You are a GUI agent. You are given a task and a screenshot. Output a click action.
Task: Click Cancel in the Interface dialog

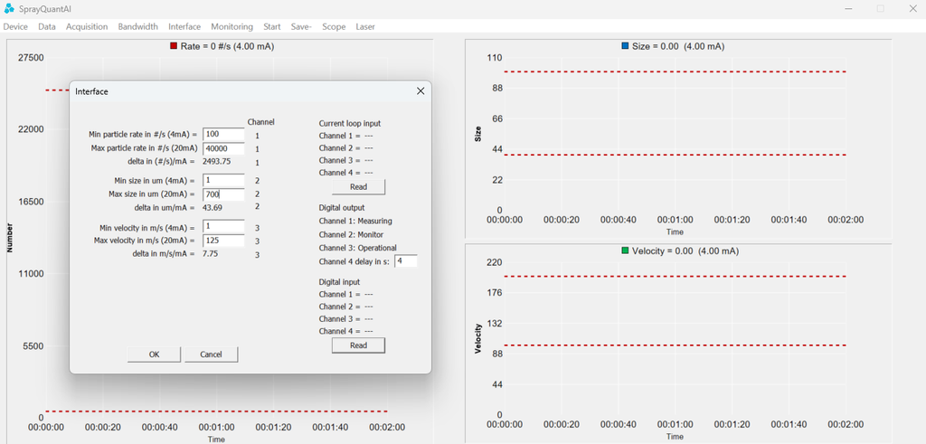(x=211, y=354)
